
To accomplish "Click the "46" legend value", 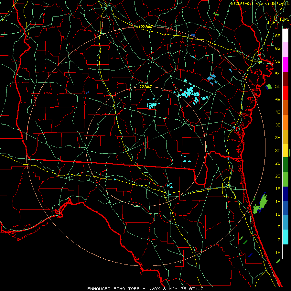I will [278, 100].
